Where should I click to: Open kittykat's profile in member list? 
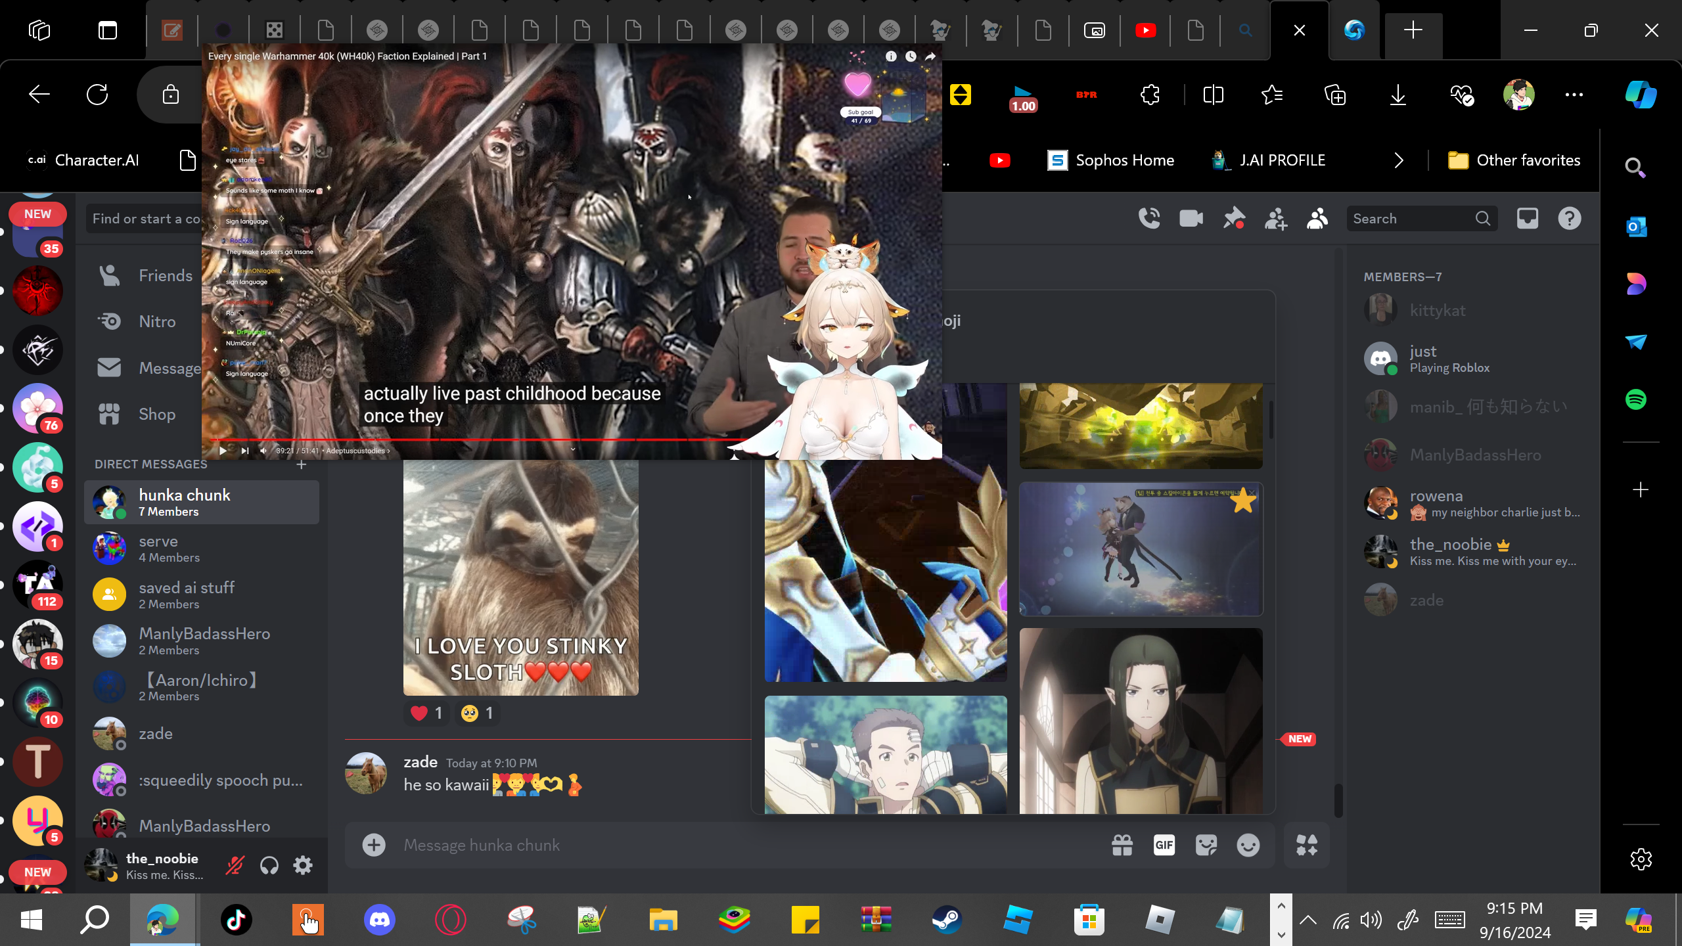coord(1473,311)
